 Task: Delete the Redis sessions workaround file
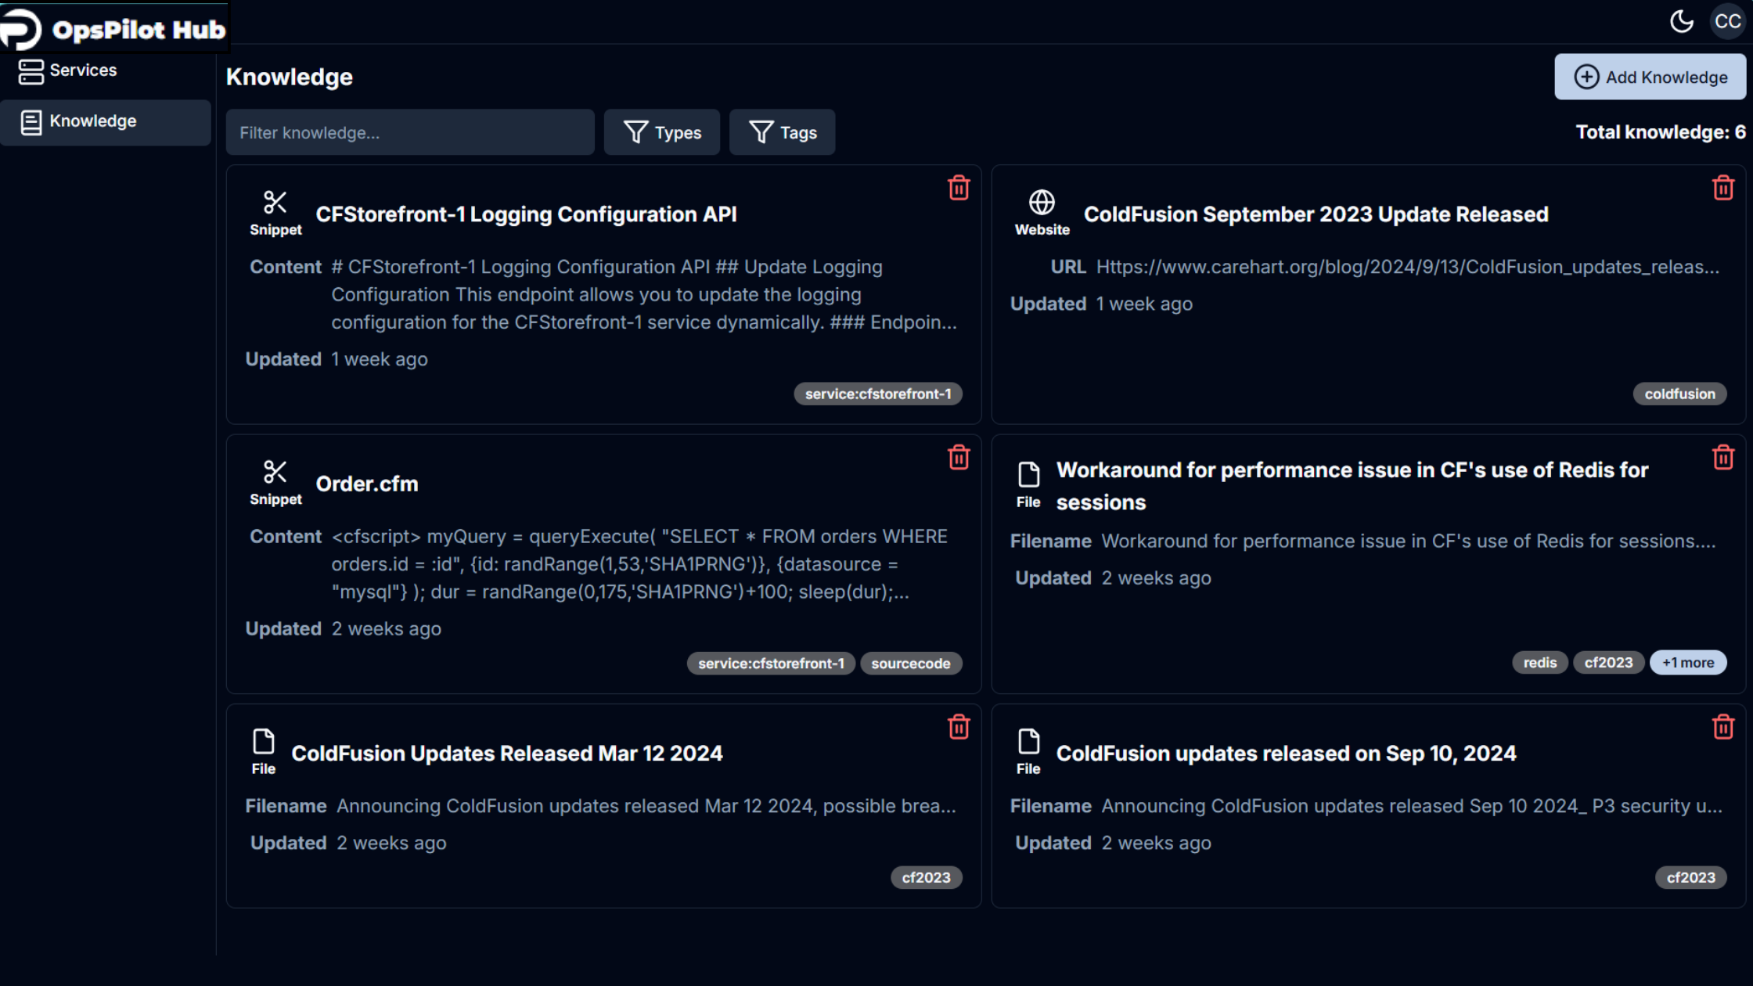click(1723, 457)
